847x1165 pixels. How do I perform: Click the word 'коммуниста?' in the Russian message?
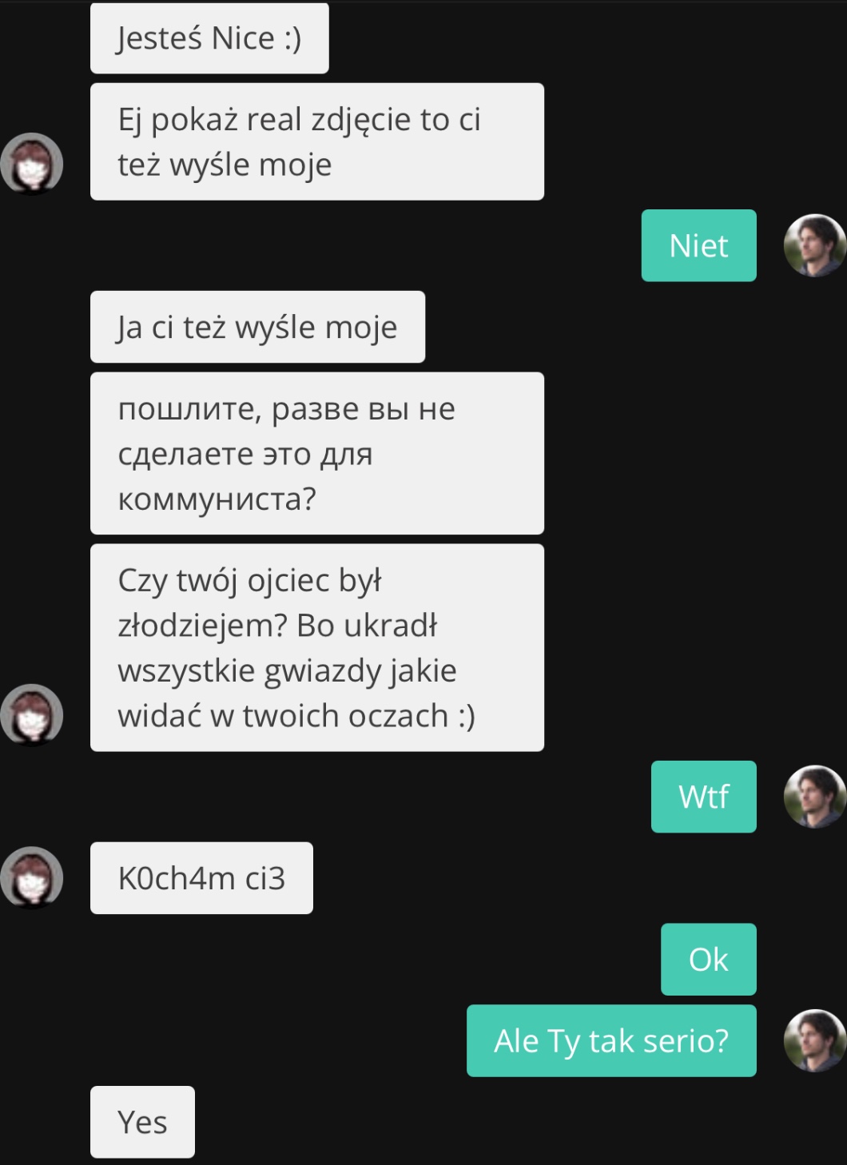(x=217, y=499)
